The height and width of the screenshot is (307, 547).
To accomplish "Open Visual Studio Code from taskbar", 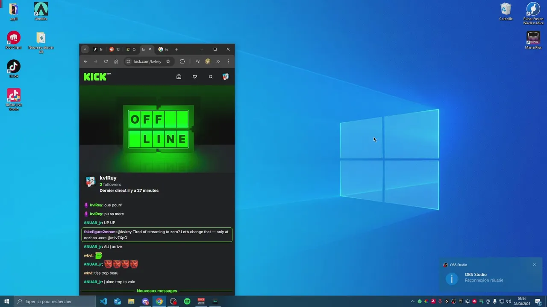I will (103, 301).
